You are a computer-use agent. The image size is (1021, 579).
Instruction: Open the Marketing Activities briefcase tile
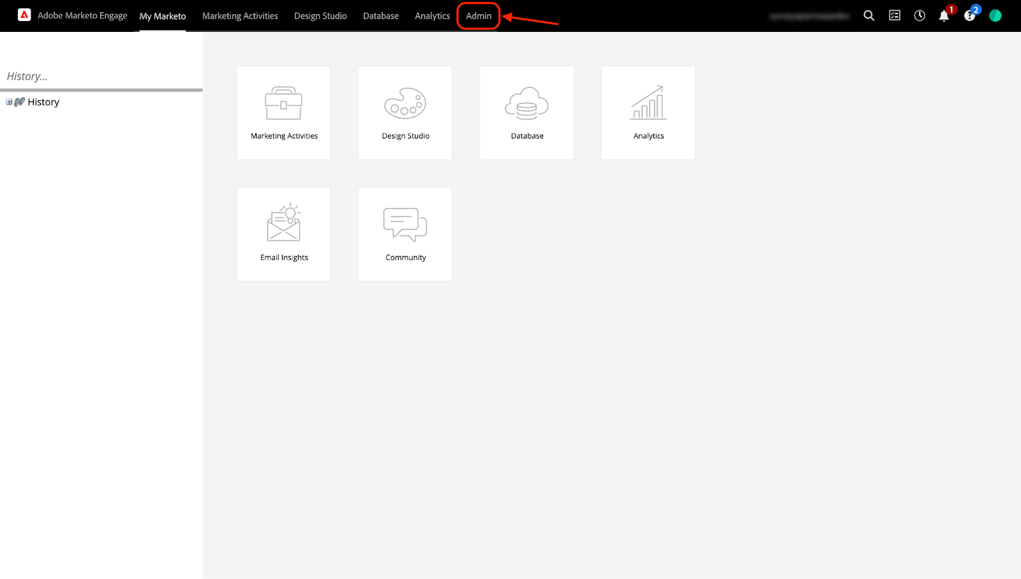[283, 112]
